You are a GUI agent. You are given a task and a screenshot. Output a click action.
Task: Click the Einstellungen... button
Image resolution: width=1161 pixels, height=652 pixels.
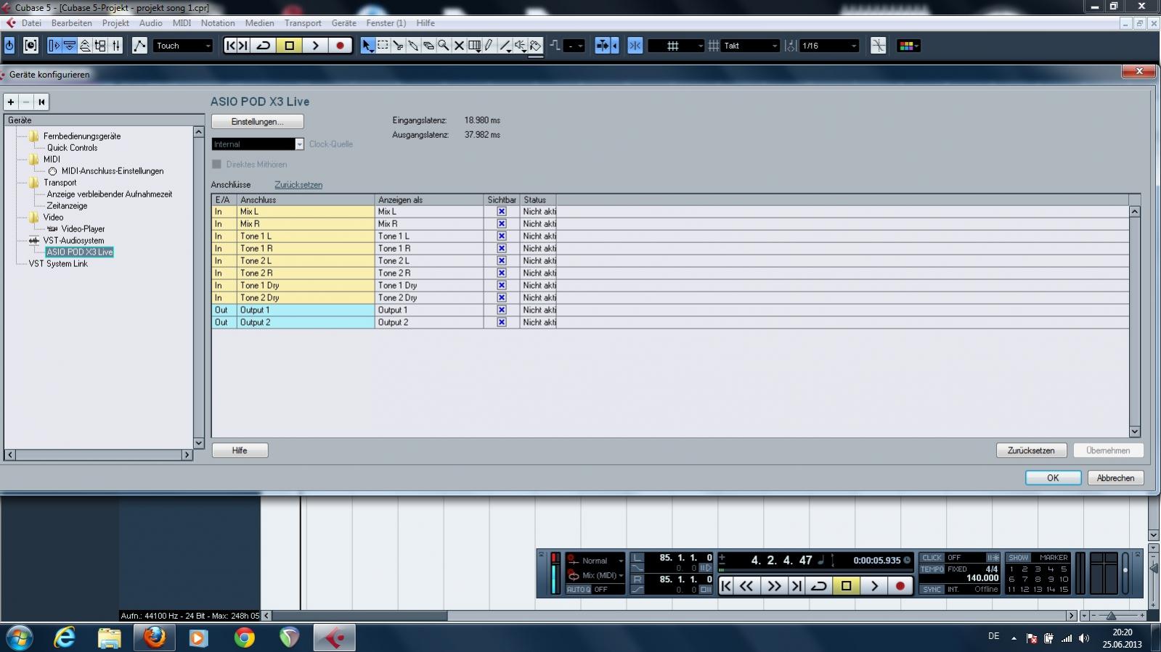[258, 122]
